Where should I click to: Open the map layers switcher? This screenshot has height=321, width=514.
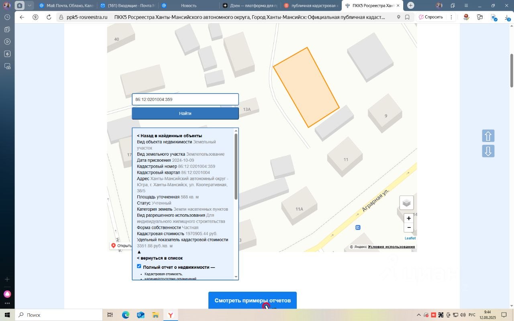pyautogui.click(x=407, y=203)
